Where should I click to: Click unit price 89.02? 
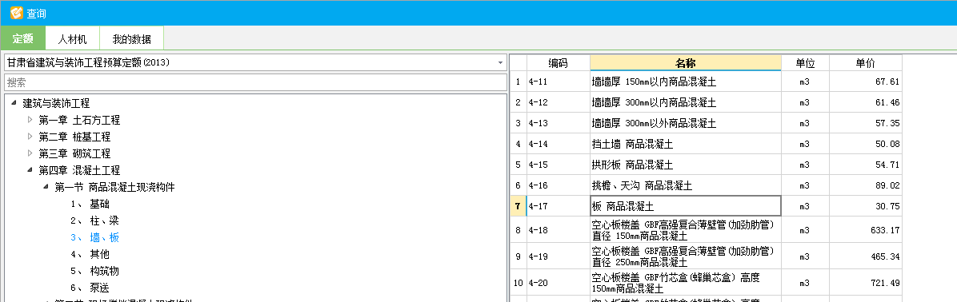point(865,185)
